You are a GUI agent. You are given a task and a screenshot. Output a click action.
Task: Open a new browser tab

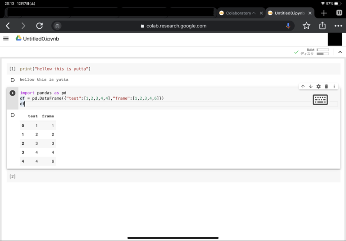pos(323,13)
